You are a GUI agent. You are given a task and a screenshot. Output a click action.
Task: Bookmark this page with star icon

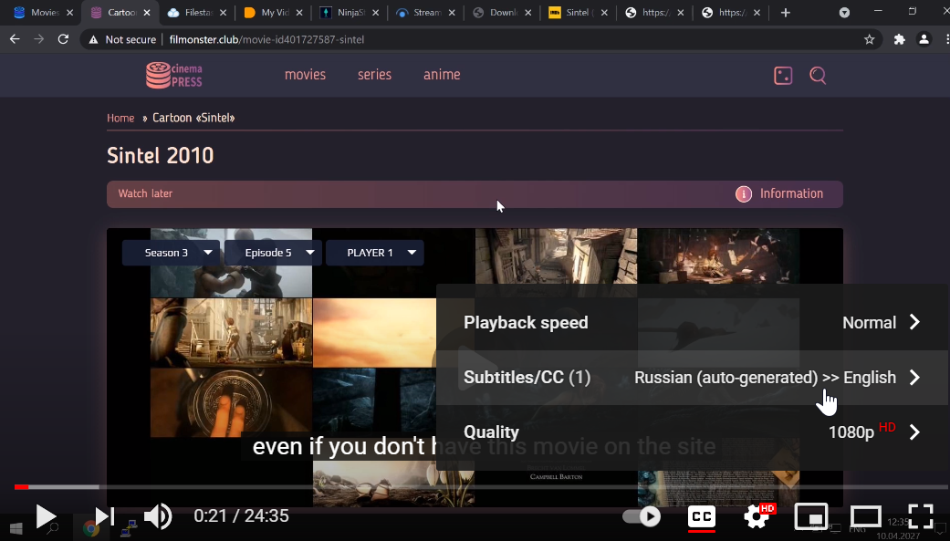point(870,39)
